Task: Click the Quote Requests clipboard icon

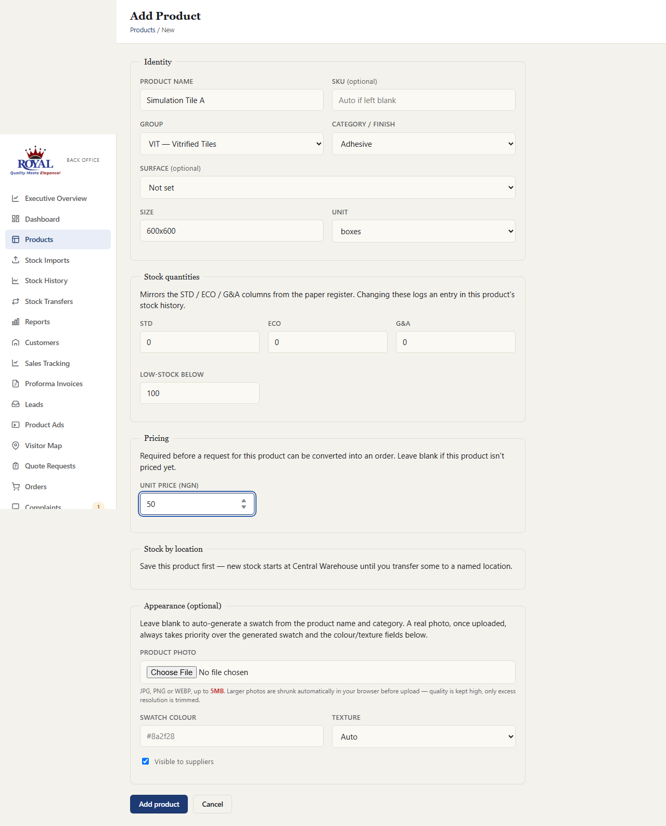Action: pyautogui.click(x=16, y=466)
